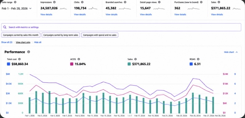245x118 pixels.
Task: Select Campaigns sorted by long-term sales
Action: point(61,35)
